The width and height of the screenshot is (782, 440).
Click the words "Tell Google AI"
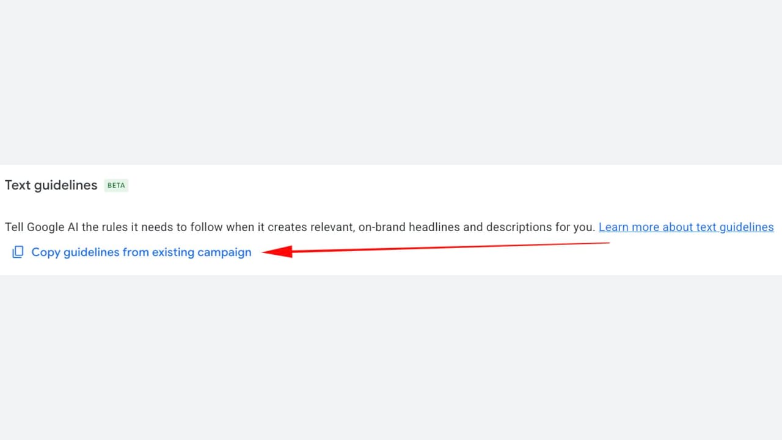(42, 227)
